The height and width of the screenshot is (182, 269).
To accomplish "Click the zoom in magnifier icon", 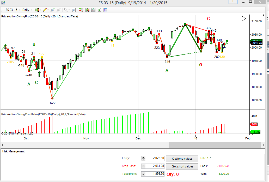I will [x=53, y=10].
